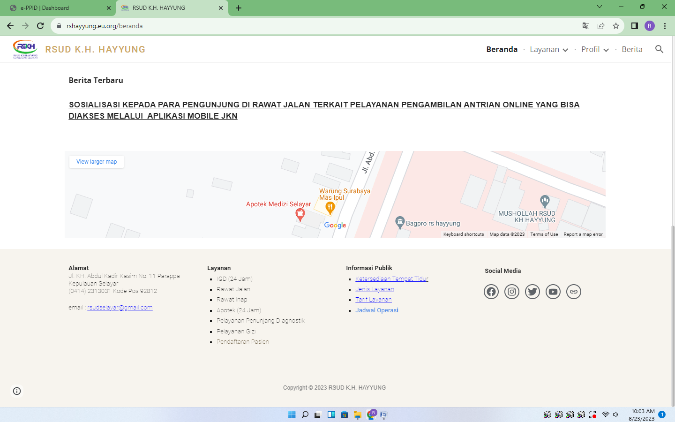This screenshot has height=422, width=675.
Task: Open the Chrome tab search chevron
Action: click(599, 7)
